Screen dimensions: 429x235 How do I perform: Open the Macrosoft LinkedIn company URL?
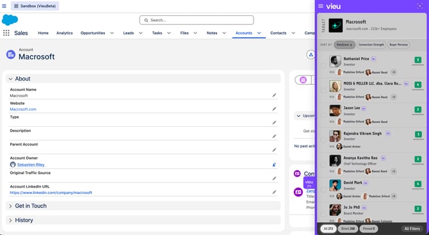coord(51,193)
